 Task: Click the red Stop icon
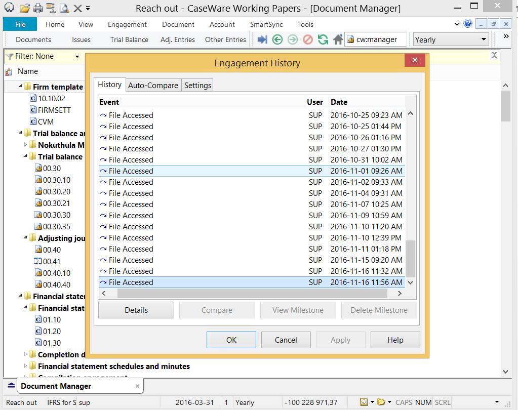click(307, 39)
